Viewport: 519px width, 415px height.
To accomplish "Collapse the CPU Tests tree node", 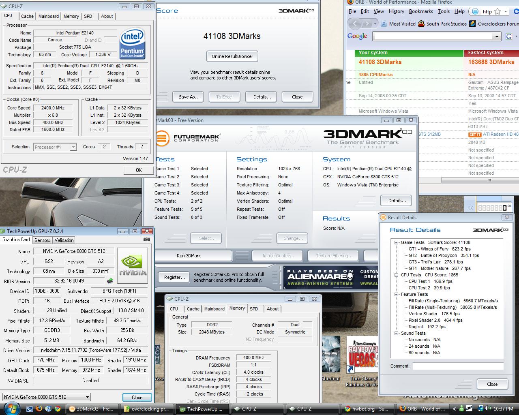I will [x=396, y=275].
